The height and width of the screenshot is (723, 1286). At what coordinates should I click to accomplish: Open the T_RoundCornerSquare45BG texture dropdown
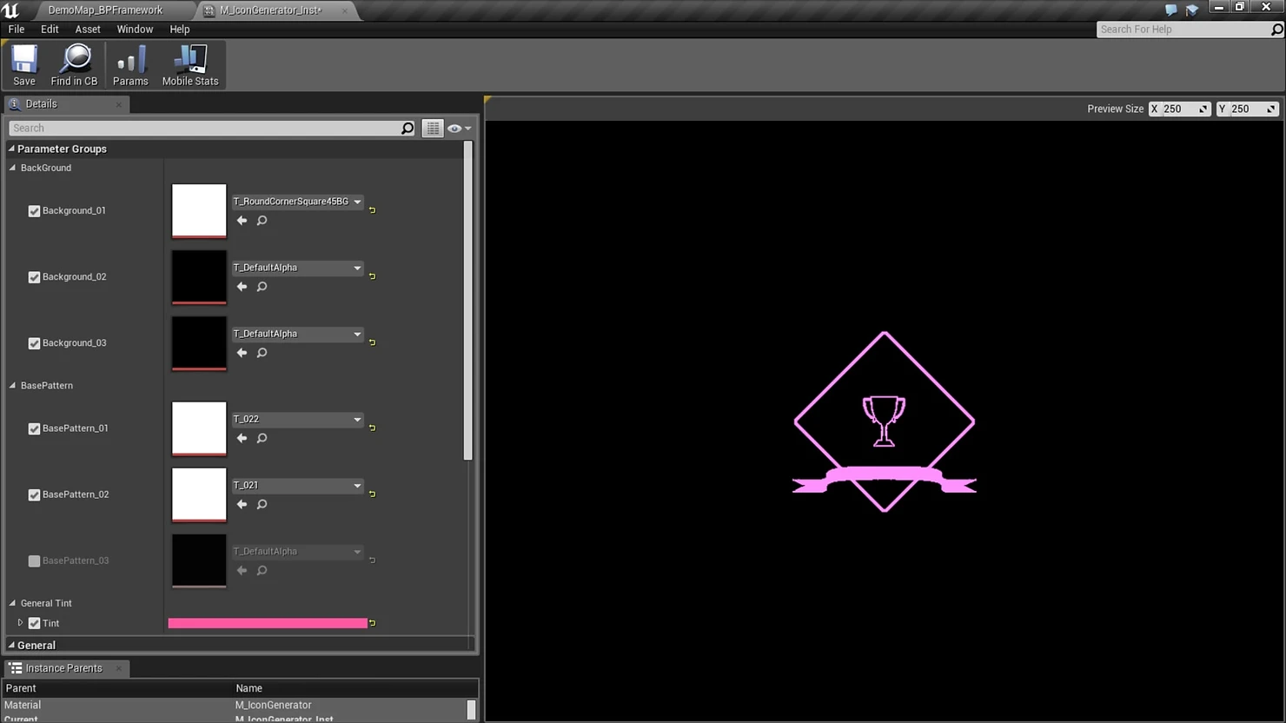[x=297, y=202]
